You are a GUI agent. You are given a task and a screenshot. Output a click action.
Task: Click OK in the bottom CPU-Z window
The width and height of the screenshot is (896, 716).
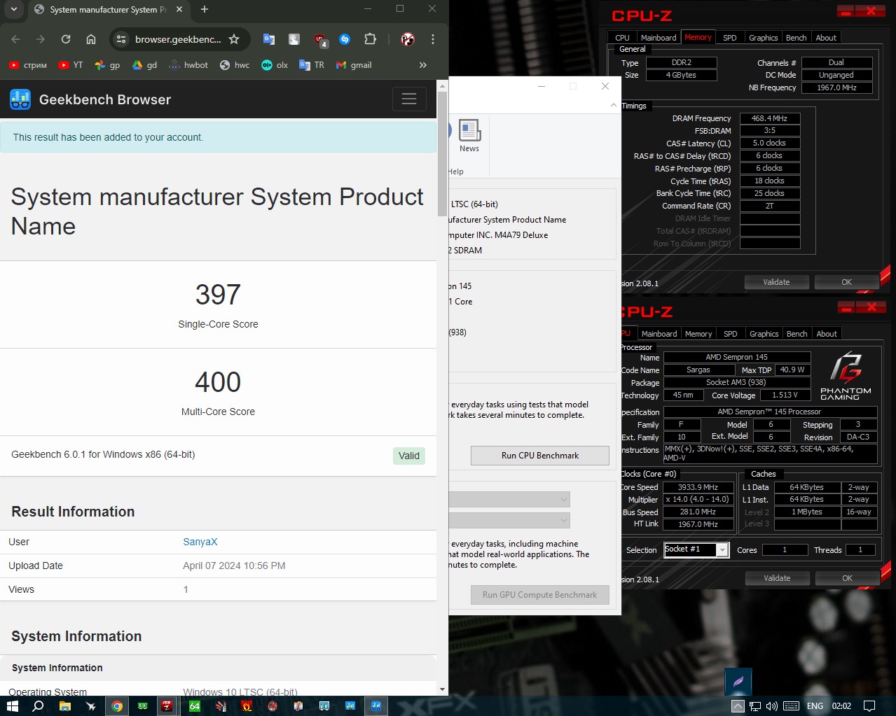coord(847,578)
